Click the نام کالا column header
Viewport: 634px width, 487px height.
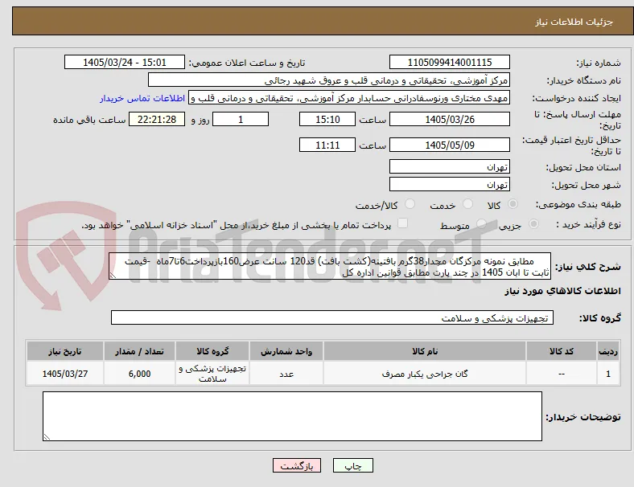coord(425,351)
